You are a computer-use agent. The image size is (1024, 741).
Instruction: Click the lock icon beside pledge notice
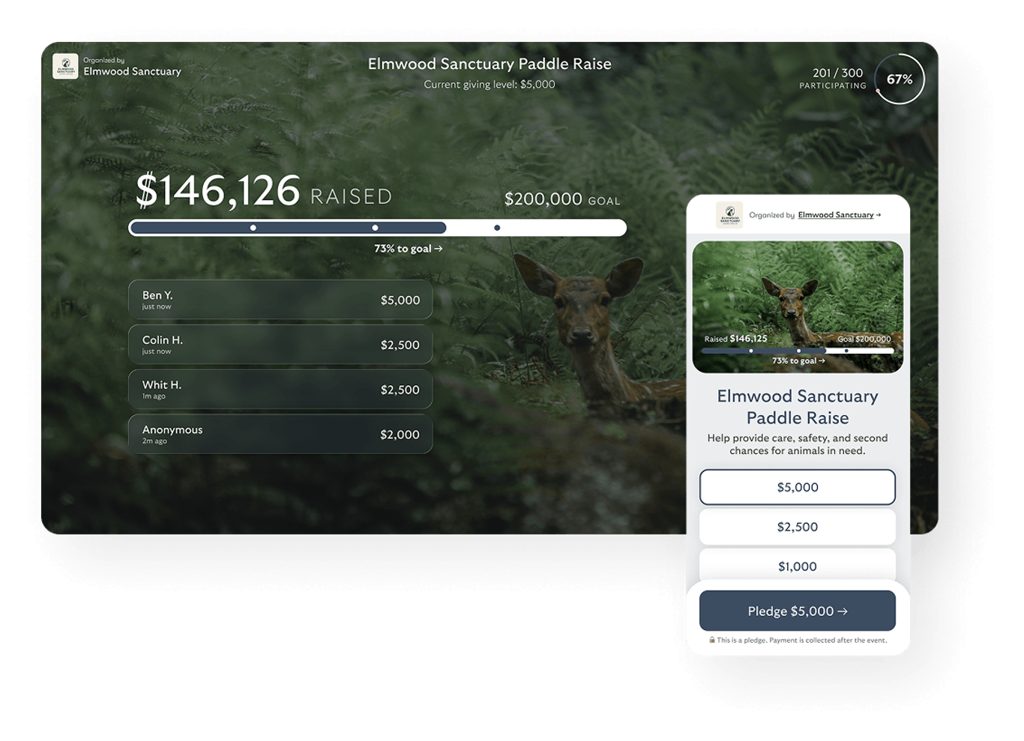(712, 641)
